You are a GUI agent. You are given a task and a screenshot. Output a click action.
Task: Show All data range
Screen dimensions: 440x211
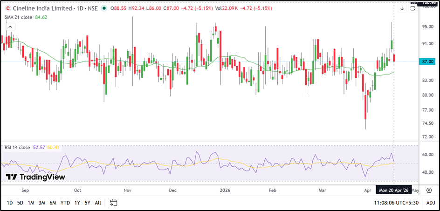pyautogui.click(x=97, y=203)
